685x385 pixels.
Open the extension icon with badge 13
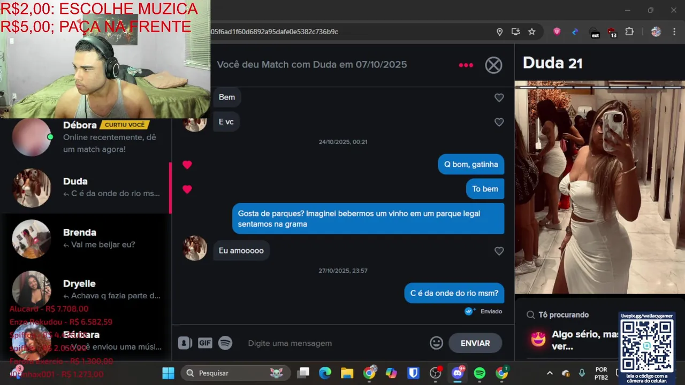point(612,32)
